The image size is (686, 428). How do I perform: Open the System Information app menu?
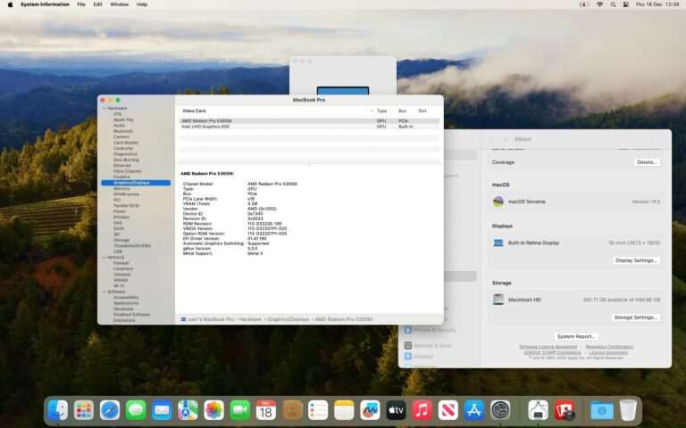point(45,4)
